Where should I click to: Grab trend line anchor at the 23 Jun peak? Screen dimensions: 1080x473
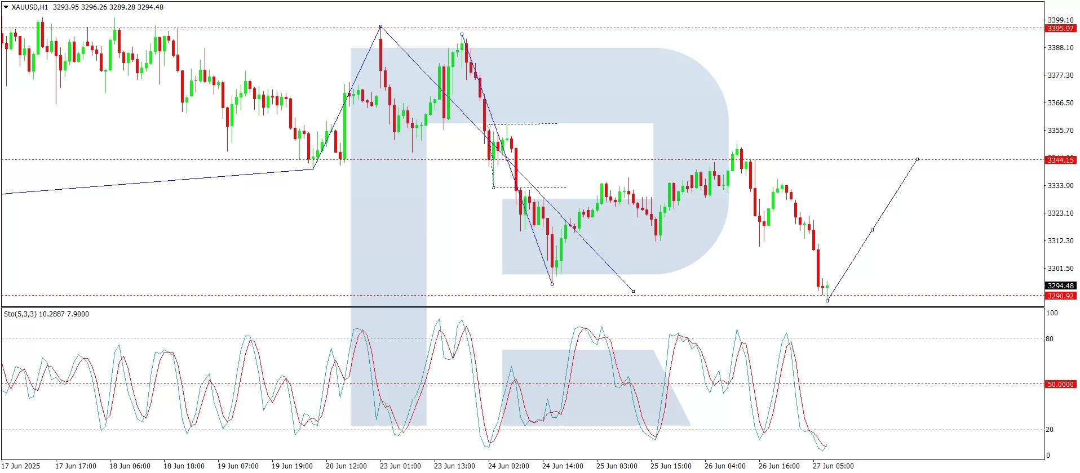click(x=381, y=26)
